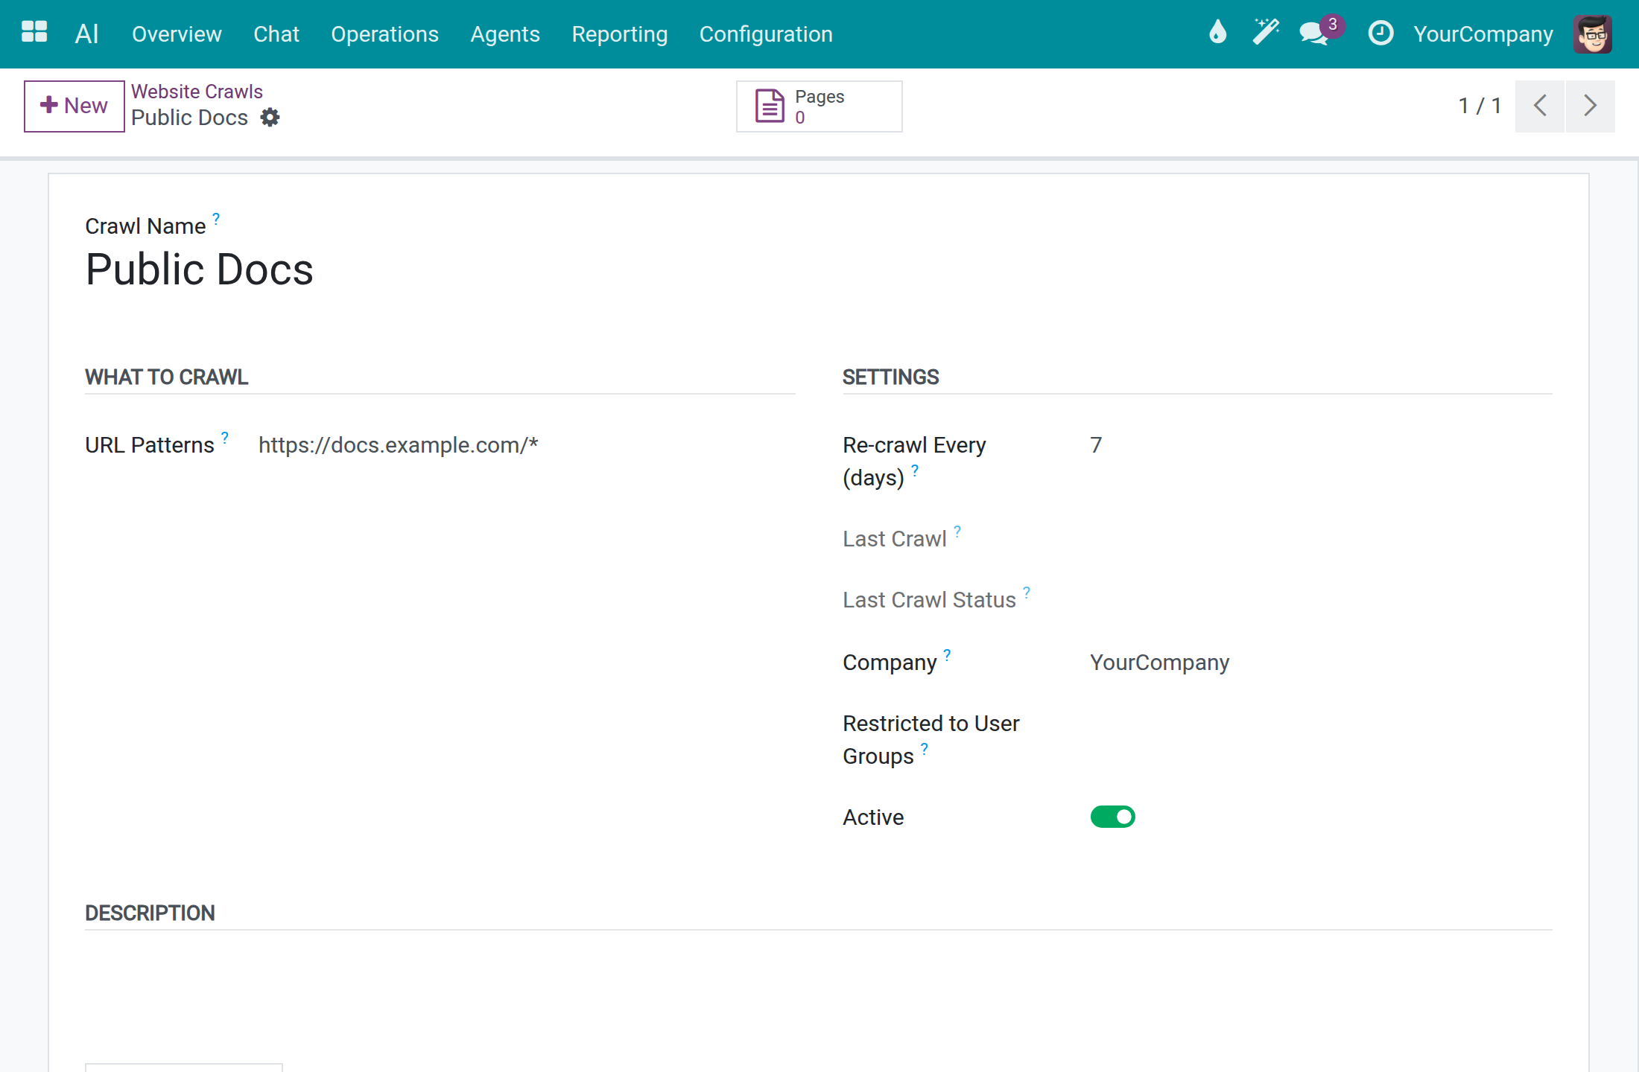Click the 1 / 1 pager counter
The height and width of the screenshot is (1072, 1639).
1479,106
